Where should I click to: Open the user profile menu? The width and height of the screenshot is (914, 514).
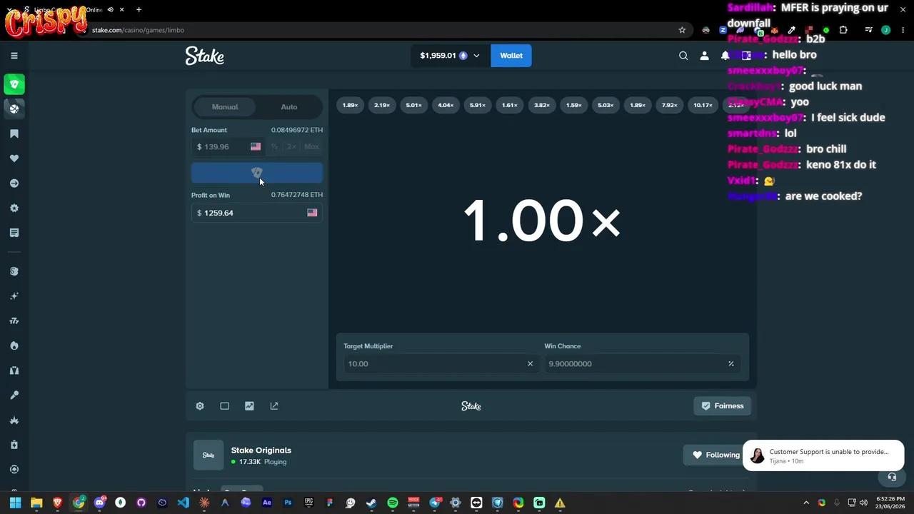[704, 56]
